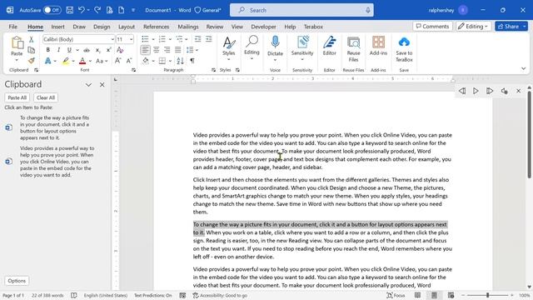Switch to the Layout tab

127,27
